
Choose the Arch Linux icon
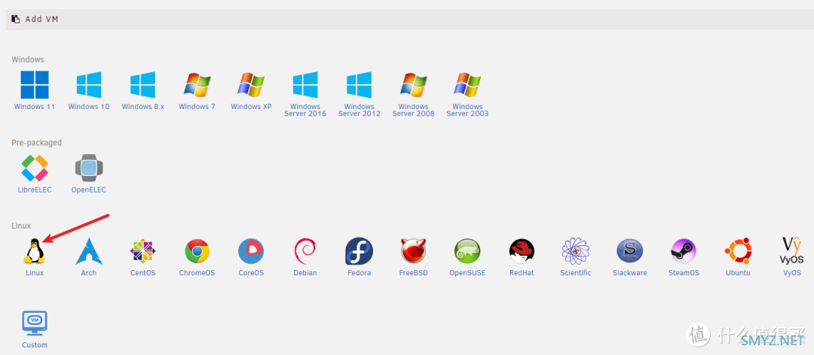[89, 251]
